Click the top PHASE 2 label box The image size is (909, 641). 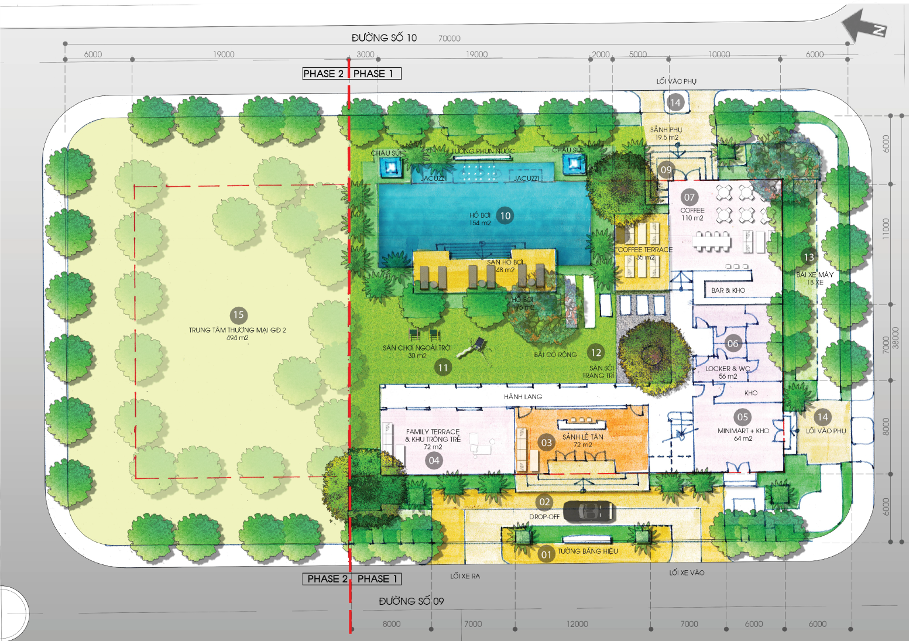(324, 74)
